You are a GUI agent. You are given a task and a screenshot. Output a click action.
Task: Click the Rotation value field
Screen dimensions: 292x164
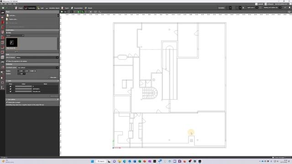pyautogui.click(x=21, y=74)
